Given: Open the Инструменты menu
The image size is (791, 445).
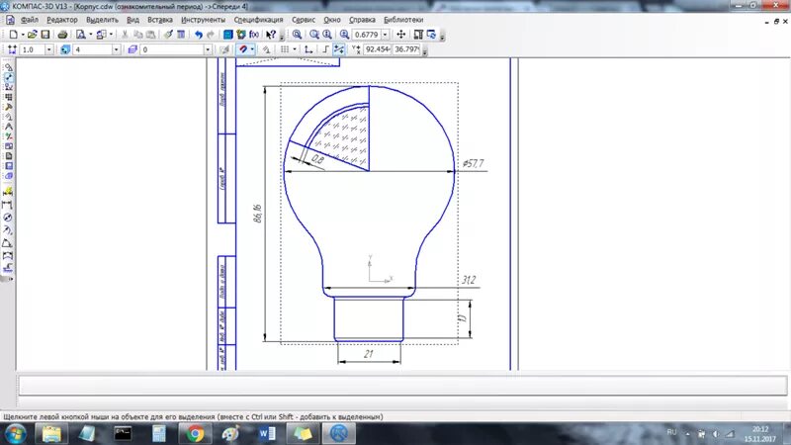Looking at the screenshot, I should coord(204,20).
